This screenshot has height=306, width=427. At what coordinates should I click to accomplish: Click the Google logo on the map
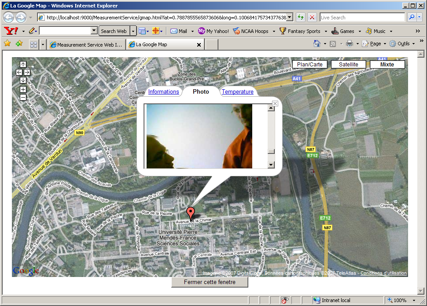[26, 270]
